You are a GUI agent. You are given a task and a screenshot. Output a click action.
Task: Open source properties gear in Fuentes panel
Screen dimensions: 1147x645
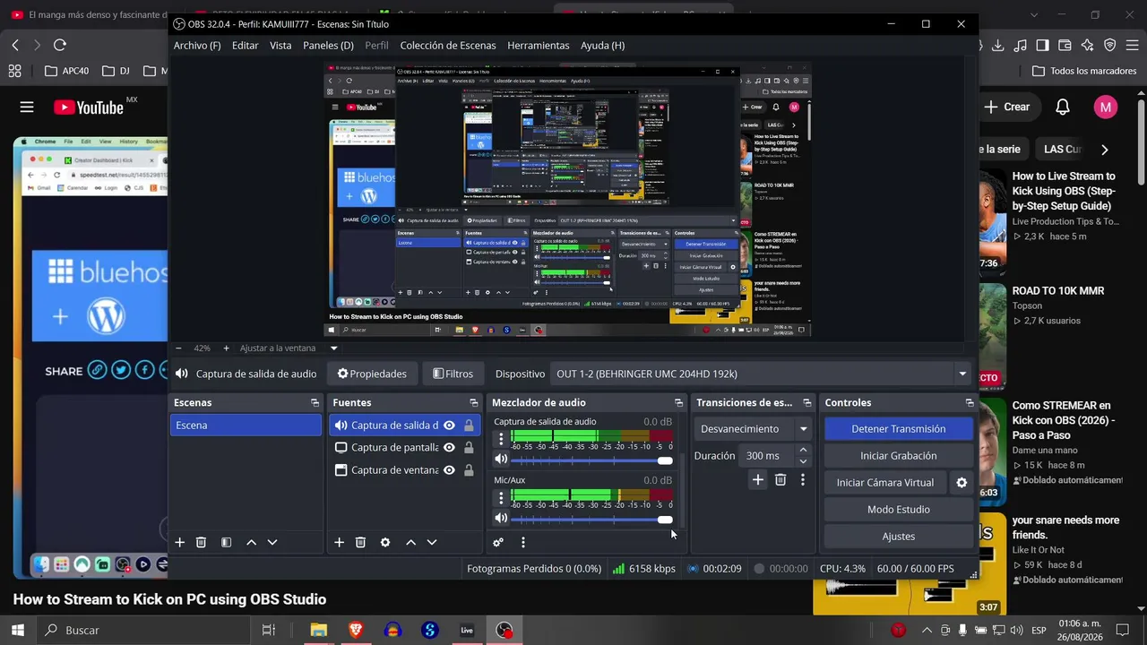(385, 542)
